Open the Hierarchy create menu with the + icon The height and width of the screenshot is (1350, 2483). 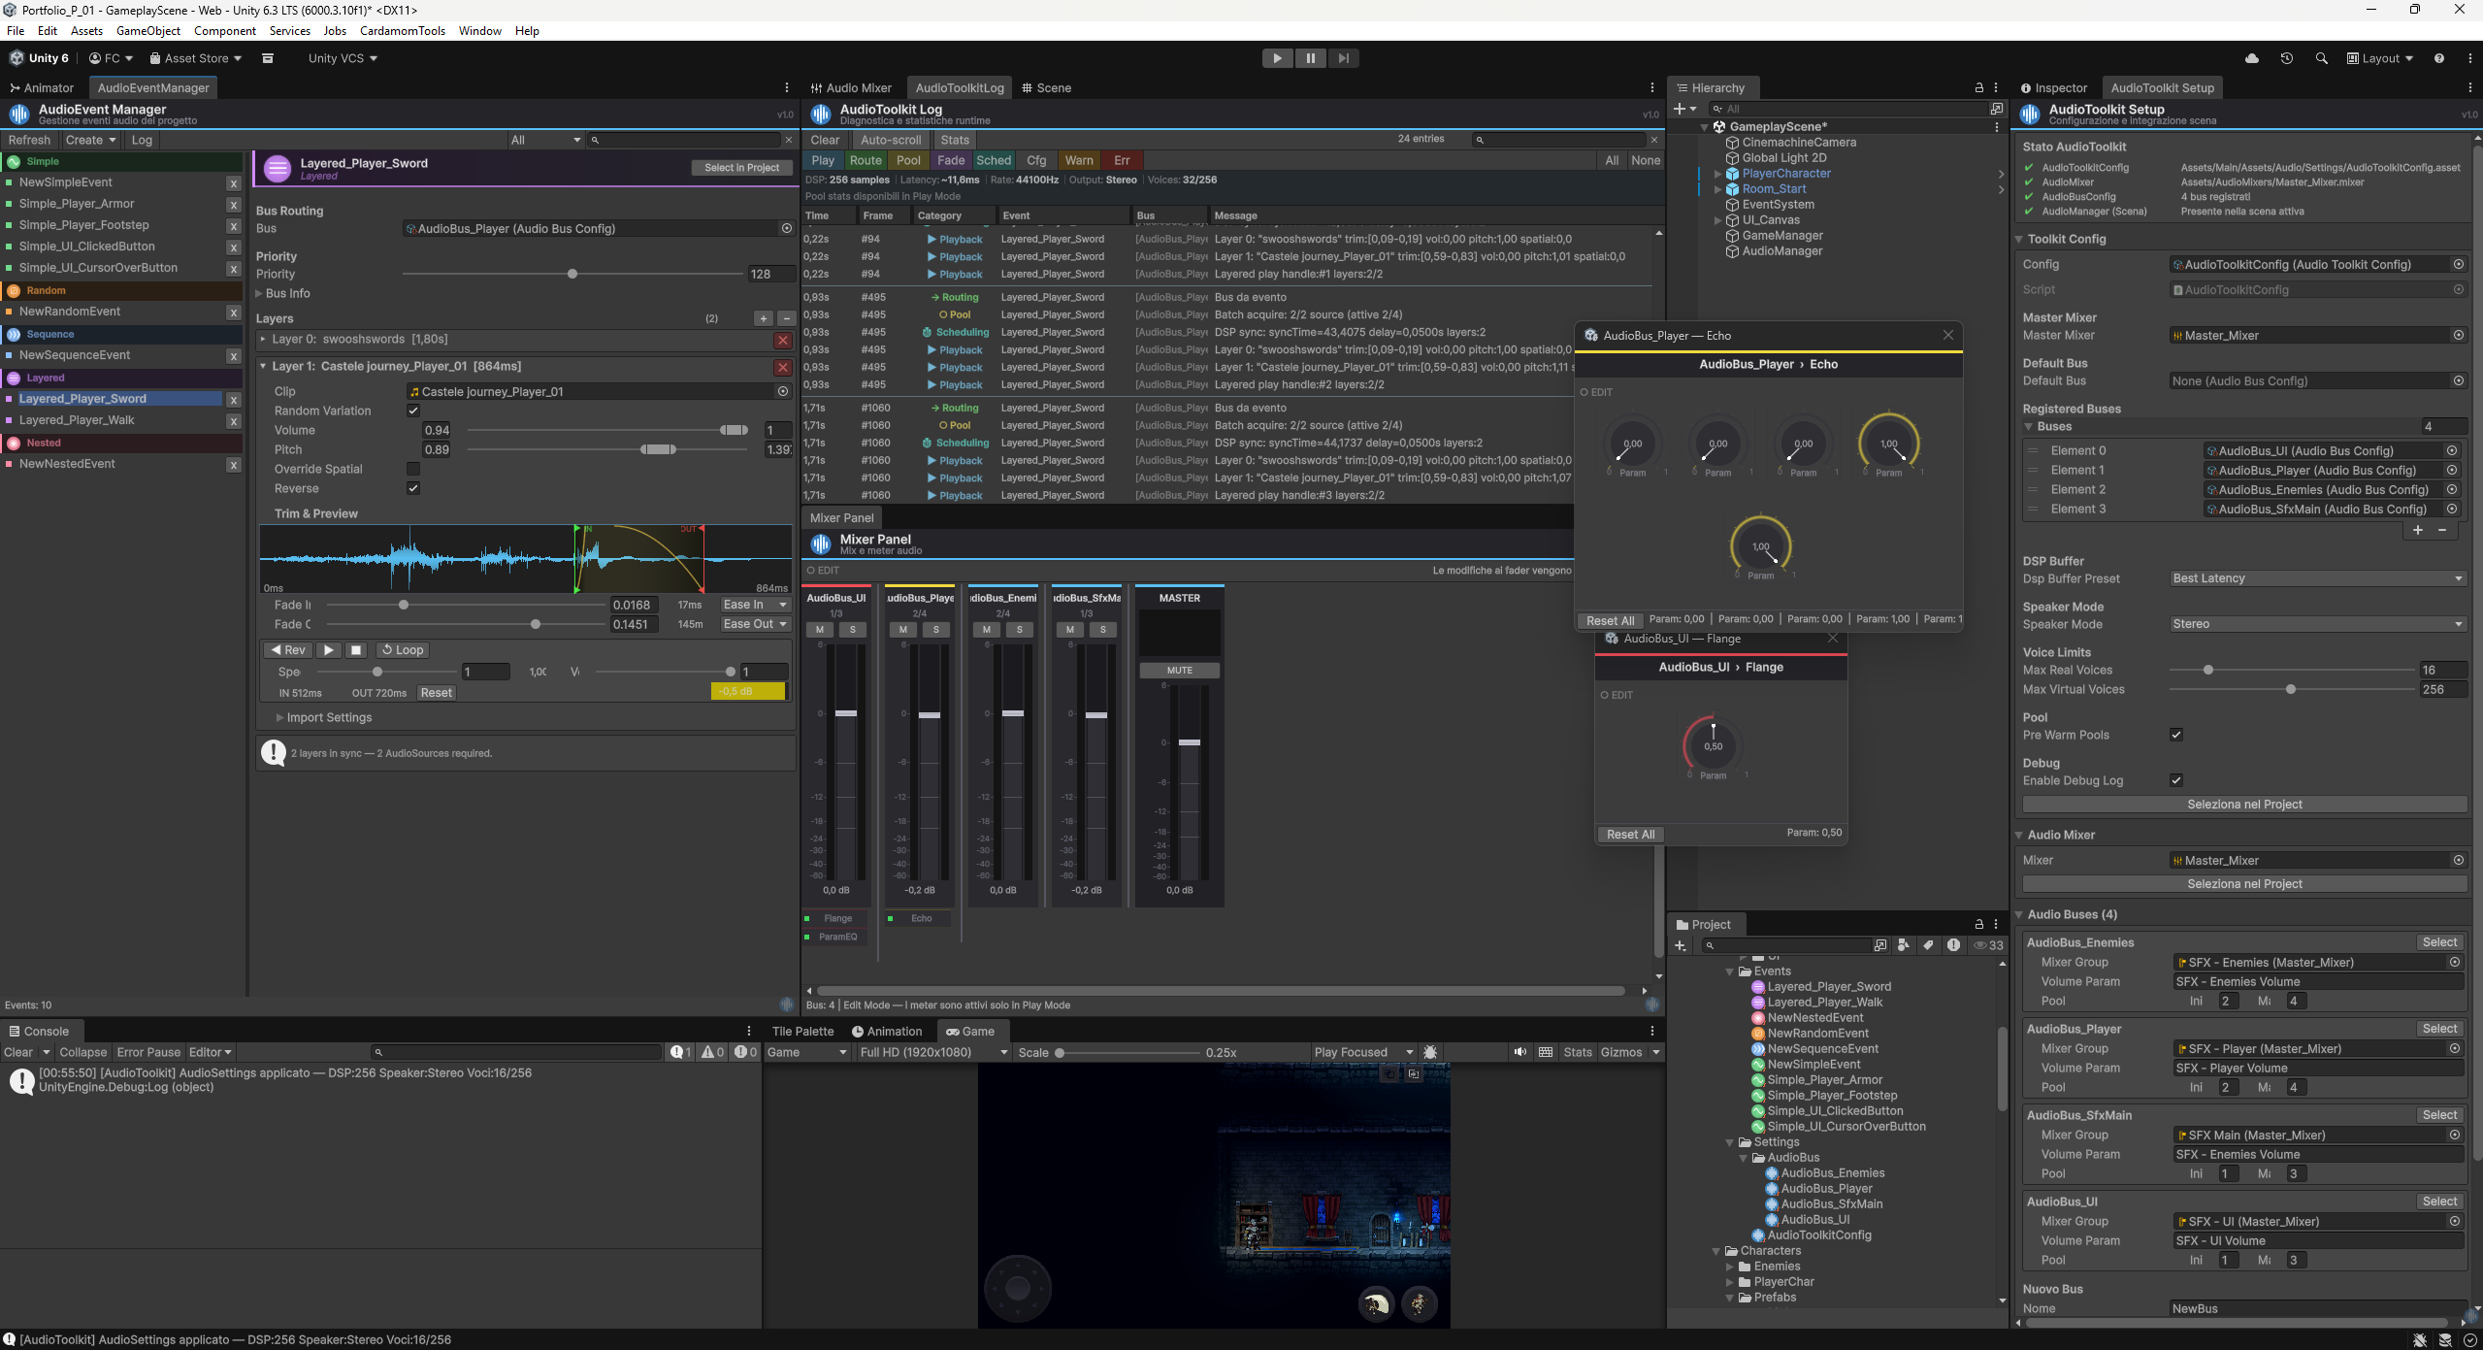(1682, 109)
